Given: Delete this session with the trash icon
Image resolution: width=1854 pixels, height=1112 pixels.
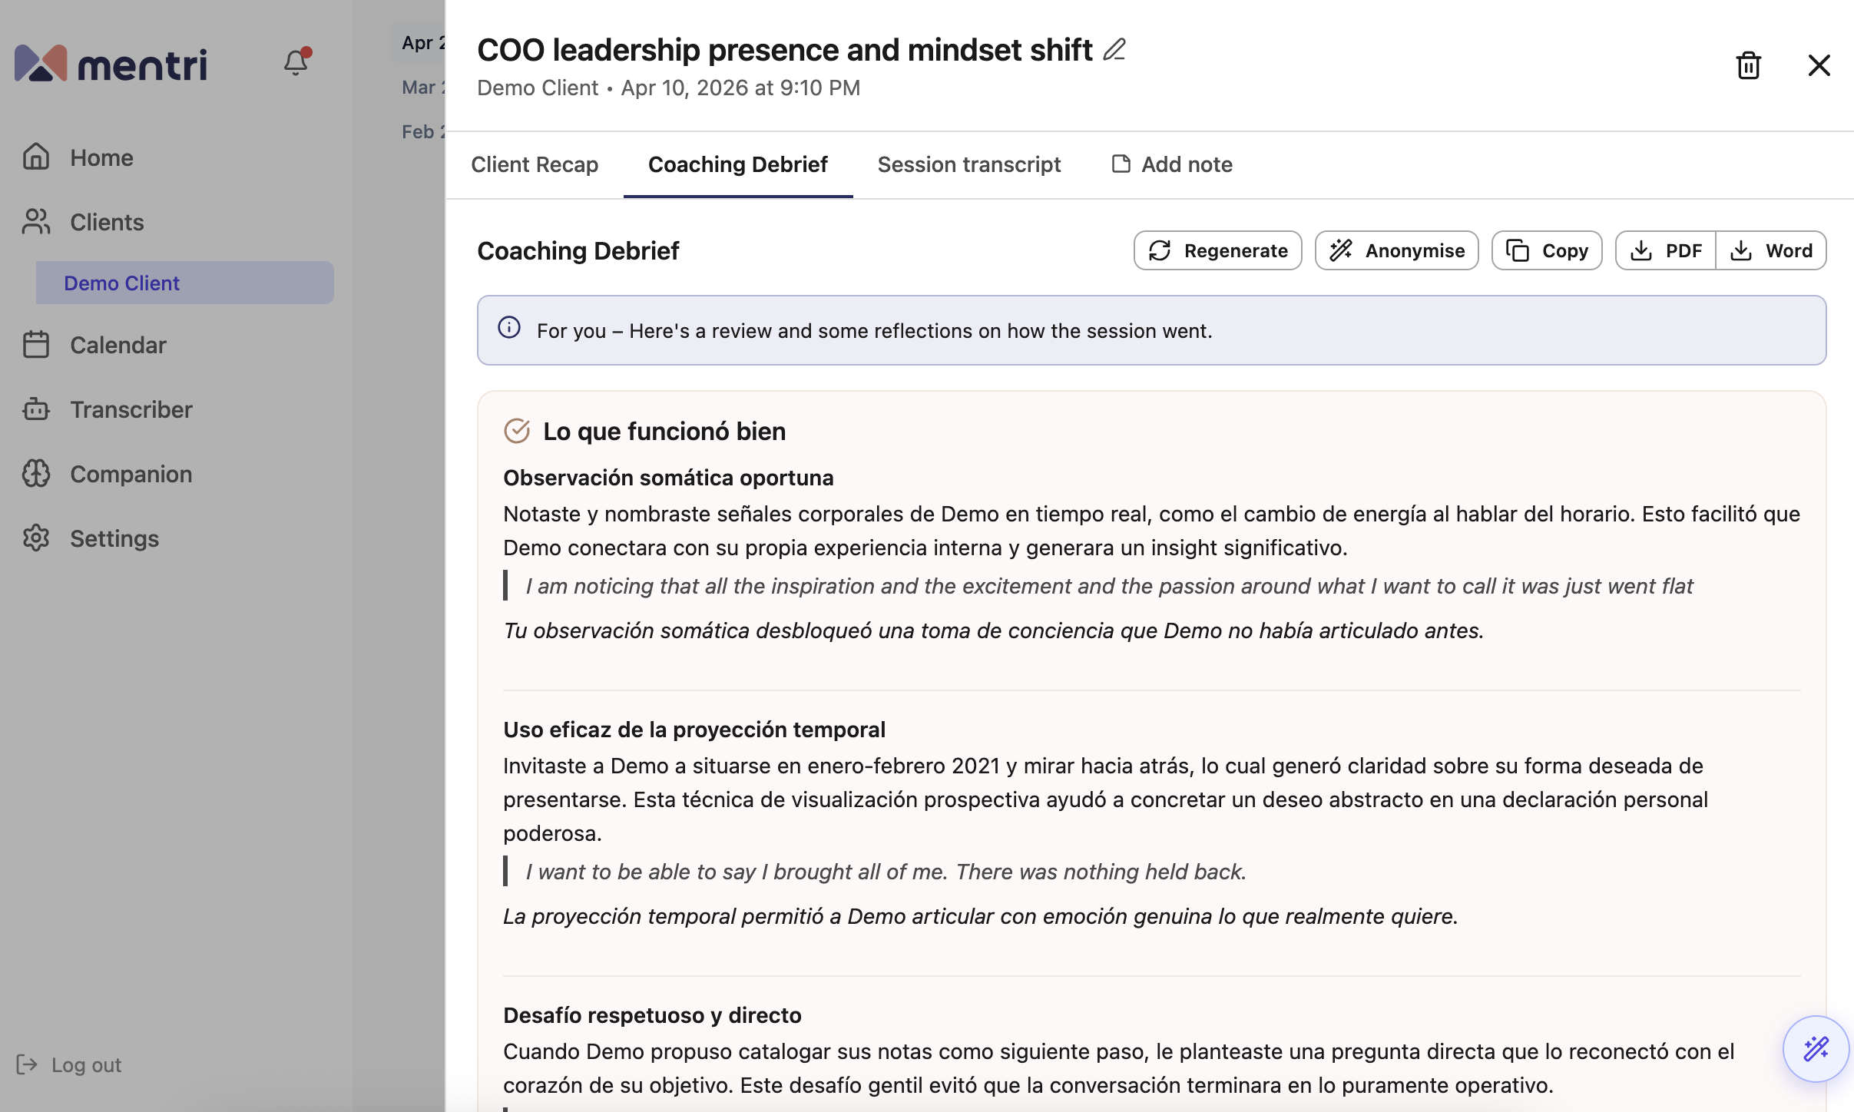Looking at the screenshot, I should pos(1748,65).
